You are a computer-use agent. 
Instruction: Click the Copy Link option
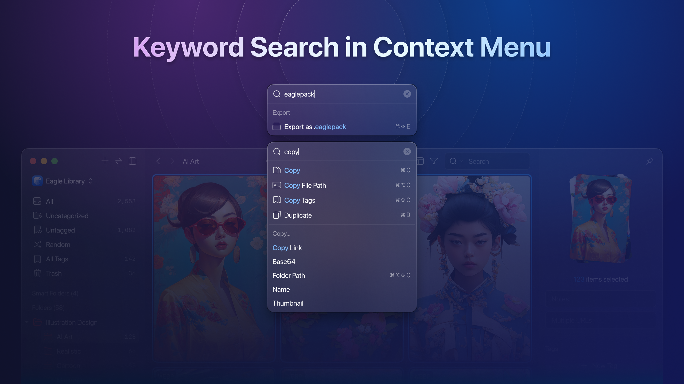click(287, 248)
